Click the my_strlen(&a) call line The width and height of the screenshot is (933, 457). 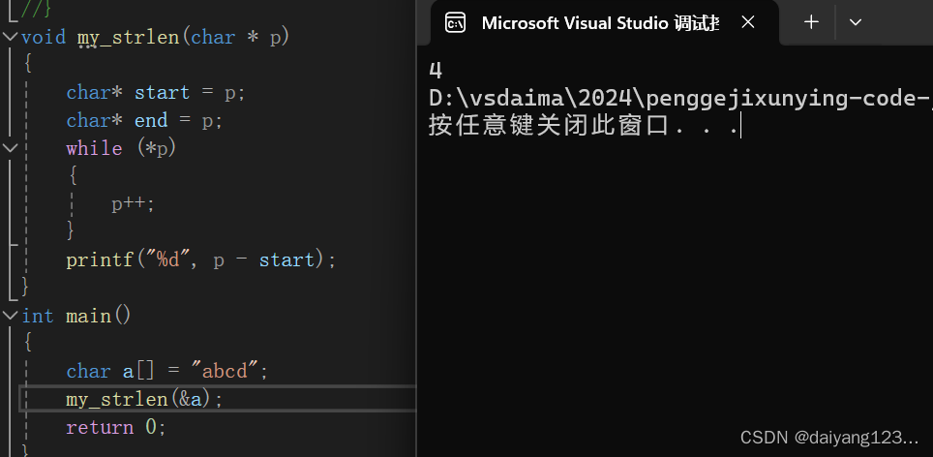(x=144, y=400)
